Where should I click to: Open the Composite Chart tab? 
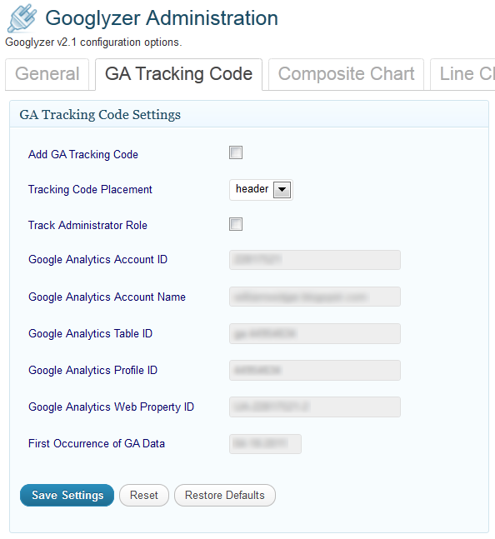346,74
